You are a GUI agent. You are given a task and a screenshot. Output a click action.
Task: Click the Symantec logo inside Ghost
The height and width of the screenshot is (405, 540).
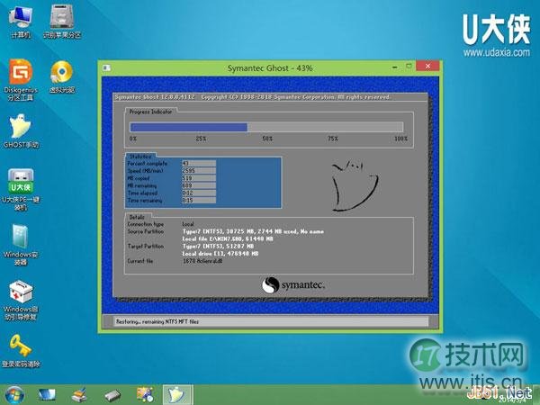coord(292,285)
